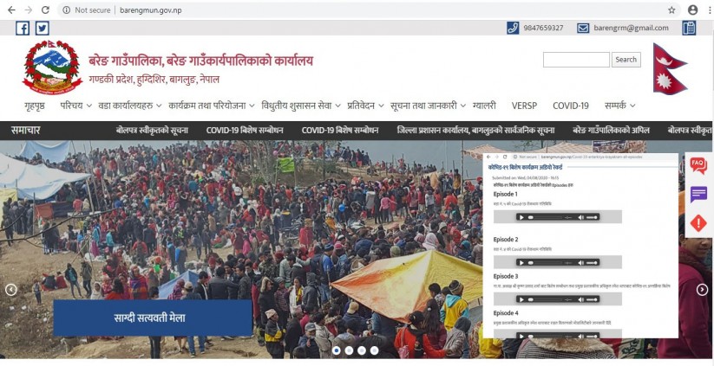Open the COVID-19 menu item
The width and height of the screenshot is (714, 366).
pos(571,106)
